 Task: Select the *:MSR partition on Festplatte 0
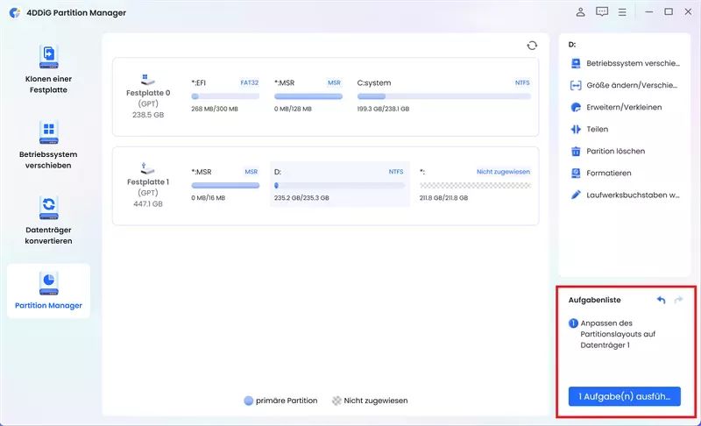click(x=308, y=96)
